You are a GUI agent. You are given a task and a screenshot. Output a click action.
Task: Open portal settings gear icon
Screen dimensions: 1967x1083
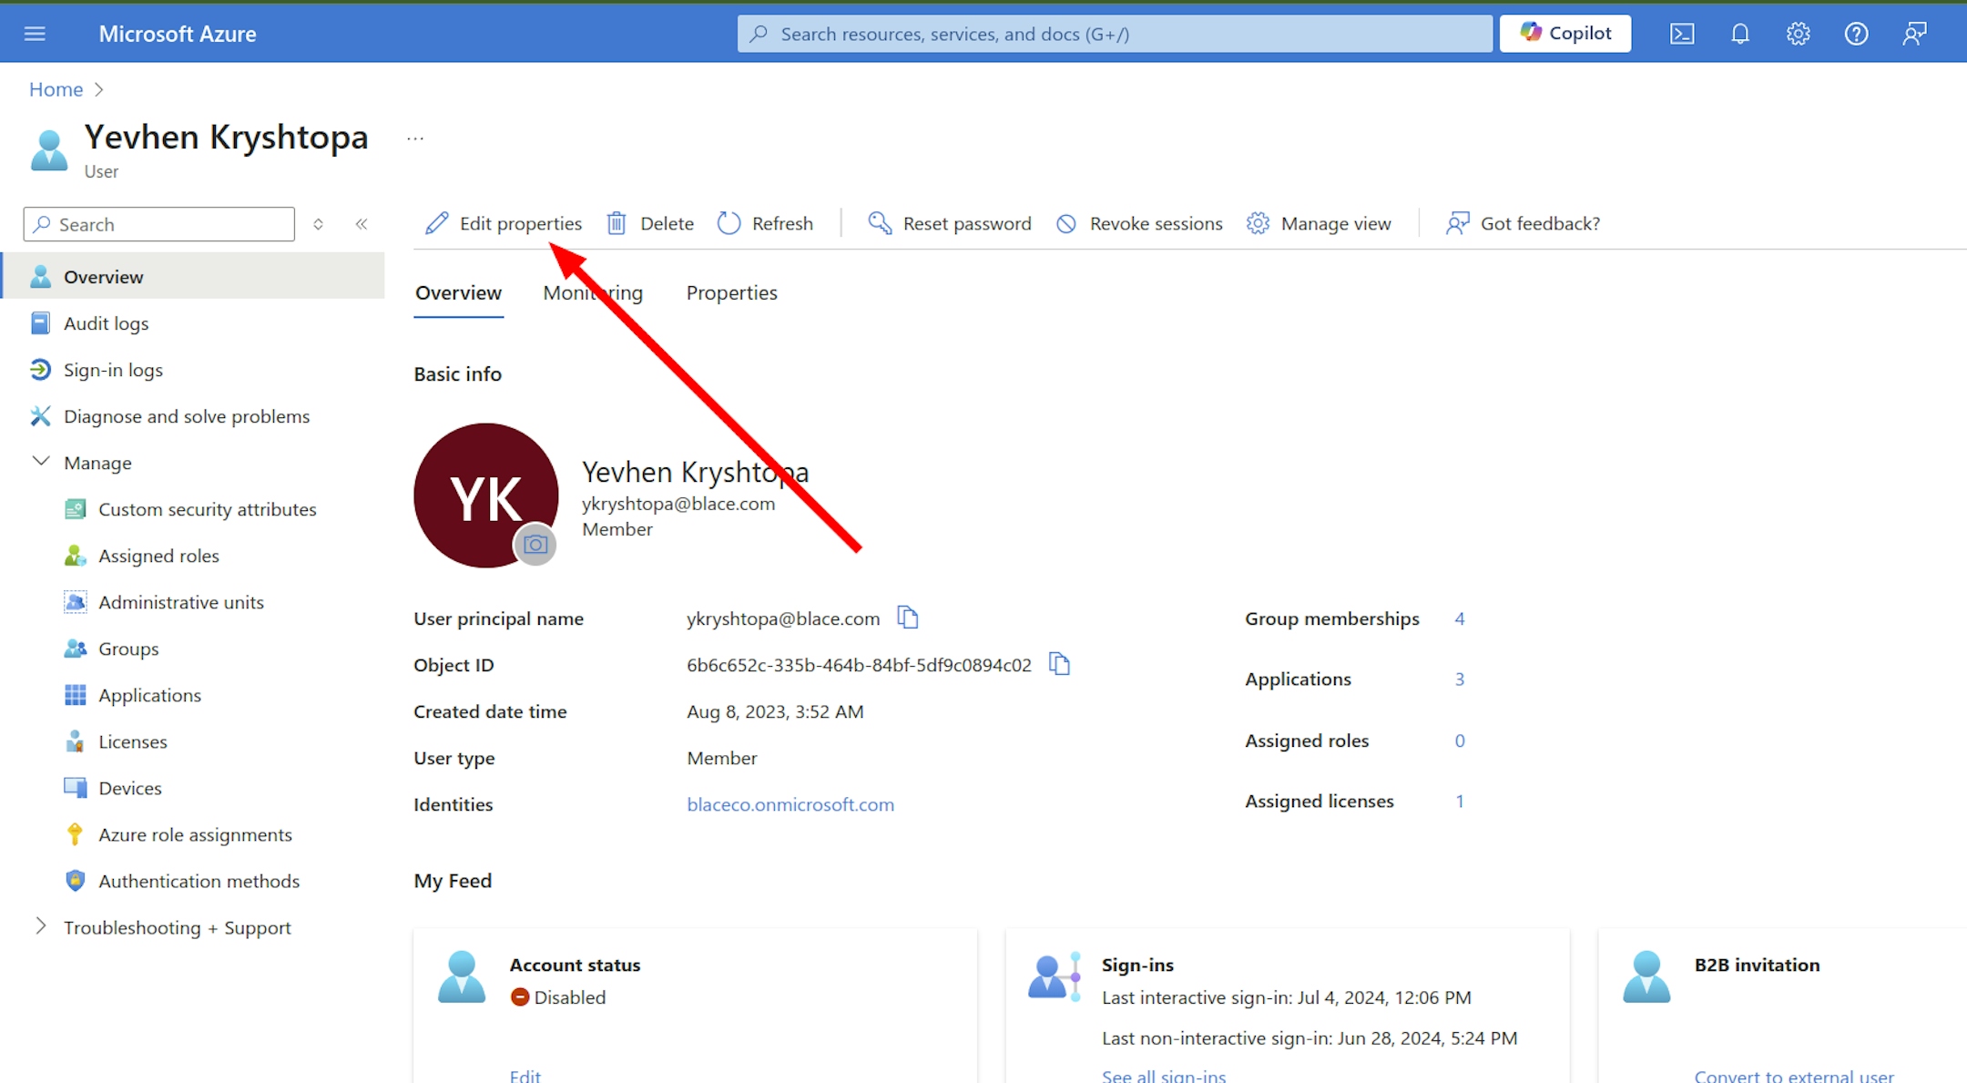1798,34
